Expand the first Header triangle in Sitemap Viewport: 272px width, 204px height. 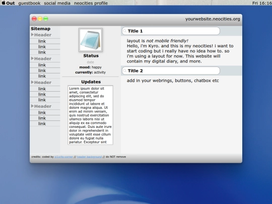click(32, 35)
